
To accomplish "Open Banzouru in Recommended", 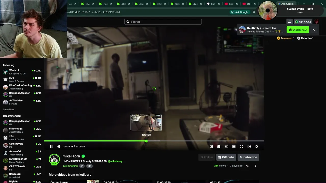I will pos(22,176).
